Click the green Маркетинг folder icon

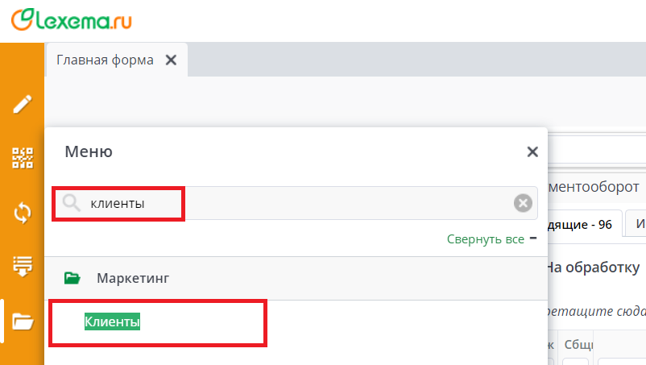(72, 279)
